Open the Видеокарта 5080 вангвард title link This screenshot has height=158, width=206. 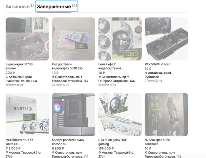tap(157, 142)
